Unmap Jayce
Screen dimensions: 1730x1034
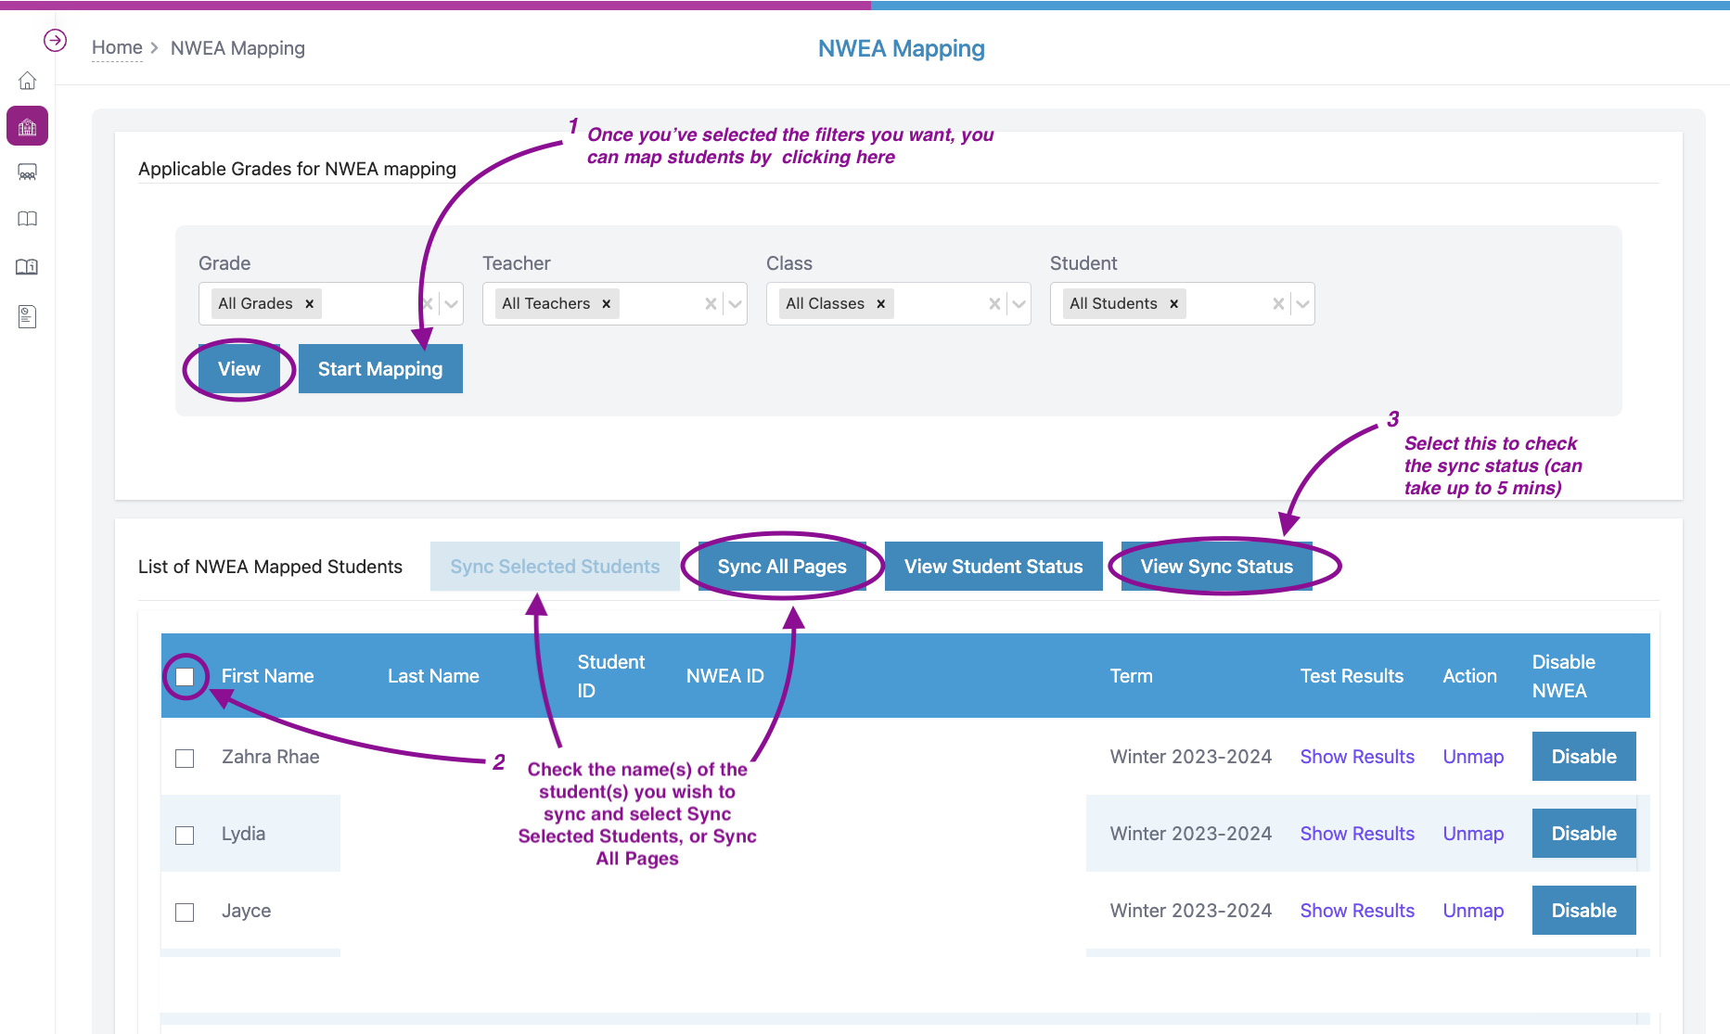(x=1473, y=911)
